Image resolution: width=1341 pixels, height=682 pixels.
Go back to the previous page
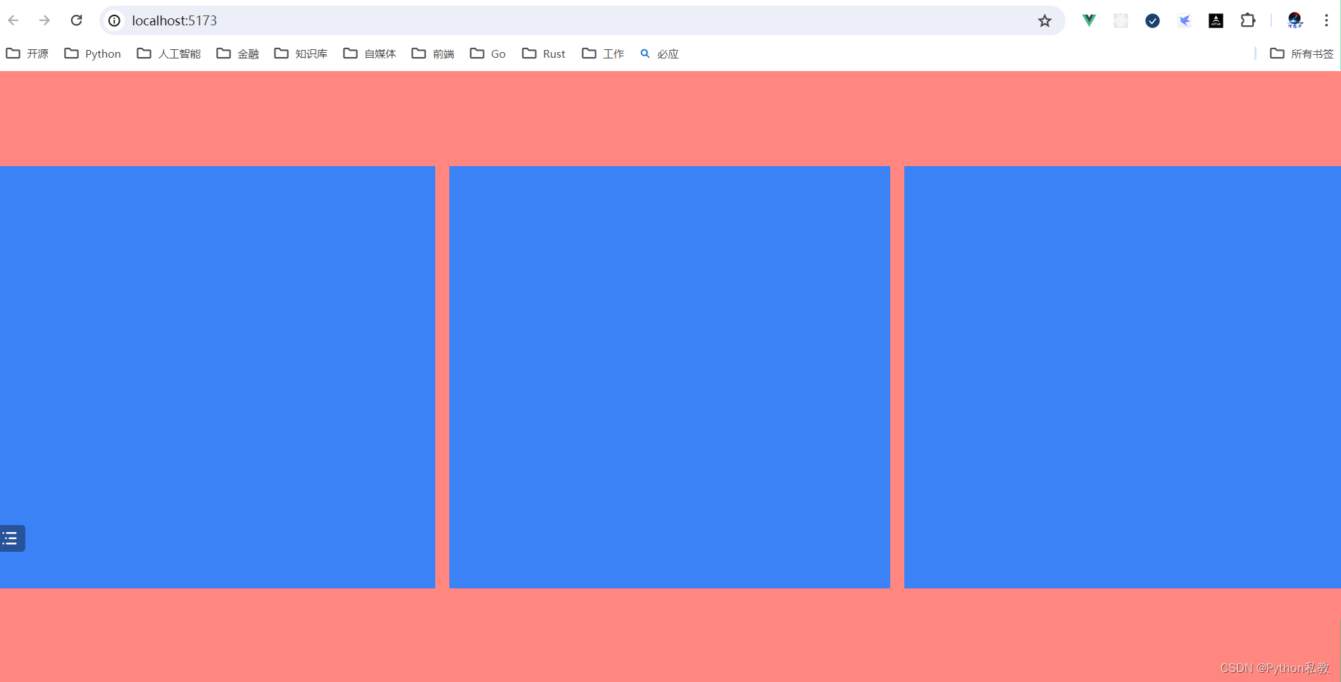click(13, 20)
